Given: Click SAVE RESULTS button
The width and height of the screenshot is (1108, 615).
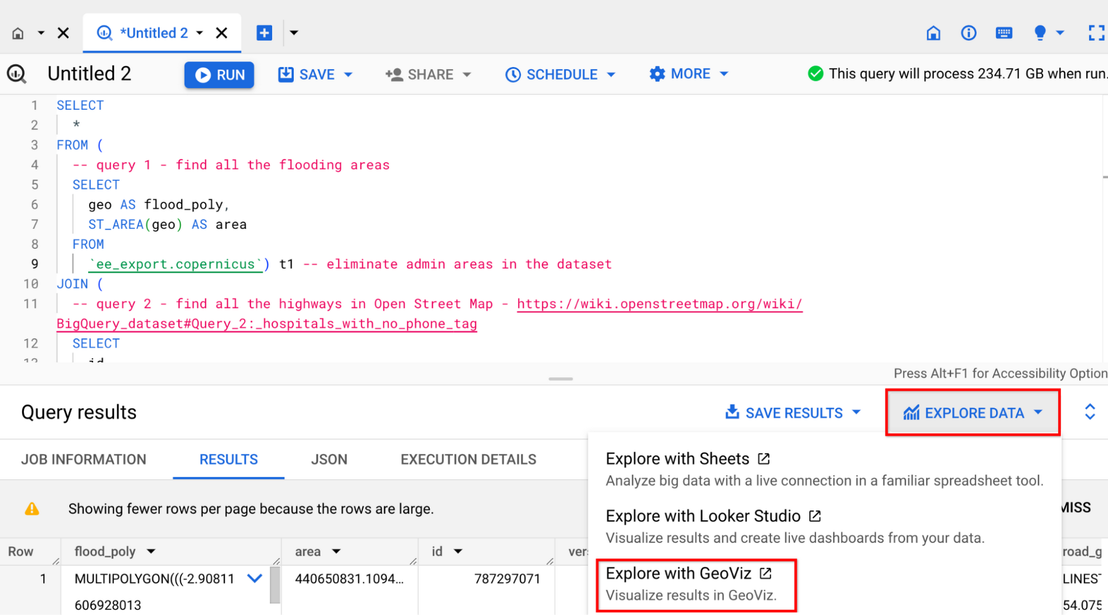Looking at the screenshot, I should point(784,413).
